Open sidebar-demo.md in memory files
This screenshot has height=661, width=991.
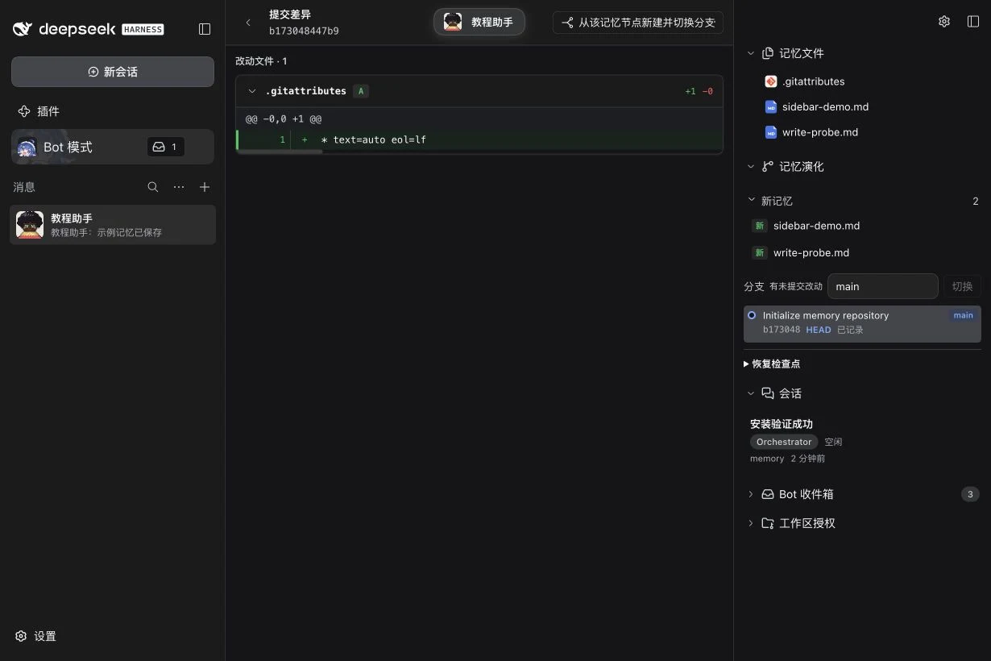click(825, 106)
